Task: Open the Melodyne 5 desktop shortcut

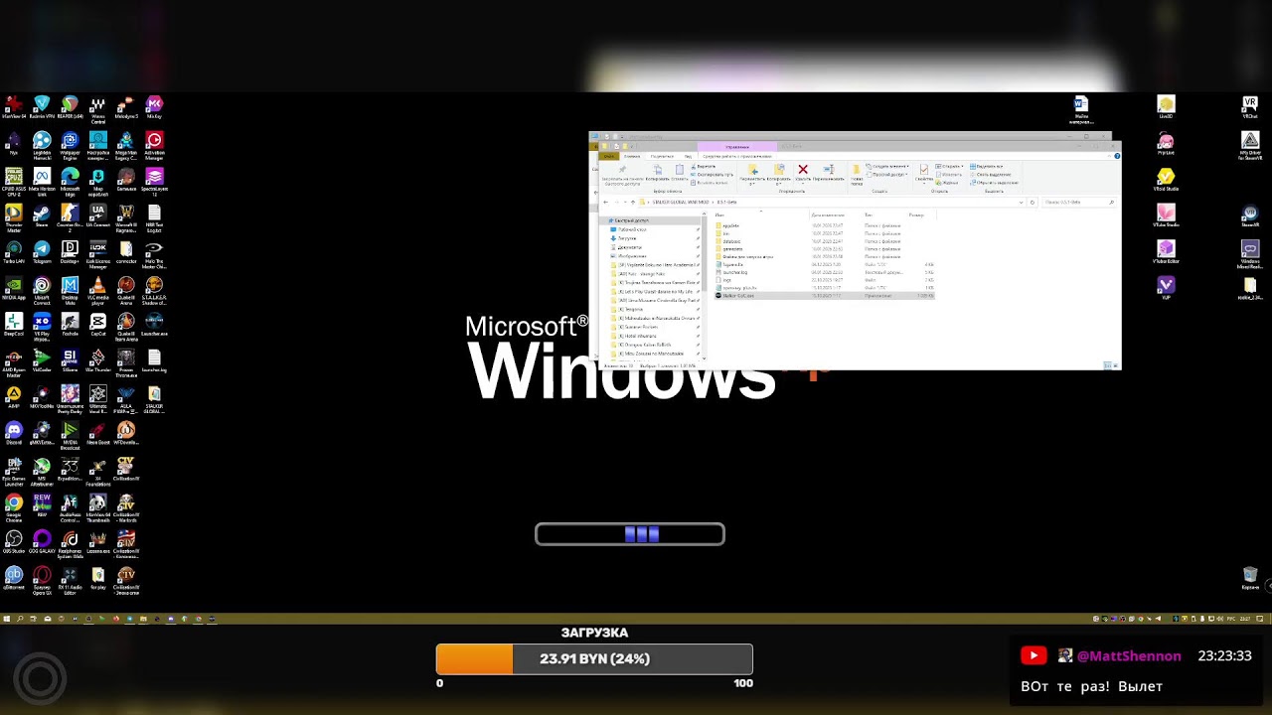Action: tap(126, 108)
